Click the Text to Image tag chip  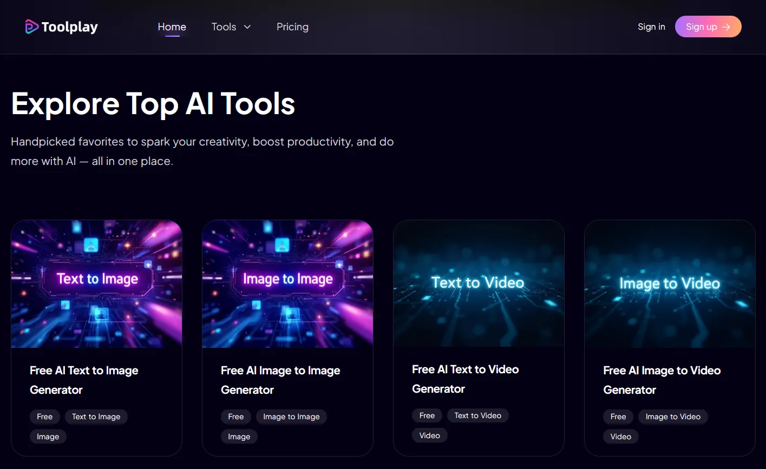click(96, 417)
